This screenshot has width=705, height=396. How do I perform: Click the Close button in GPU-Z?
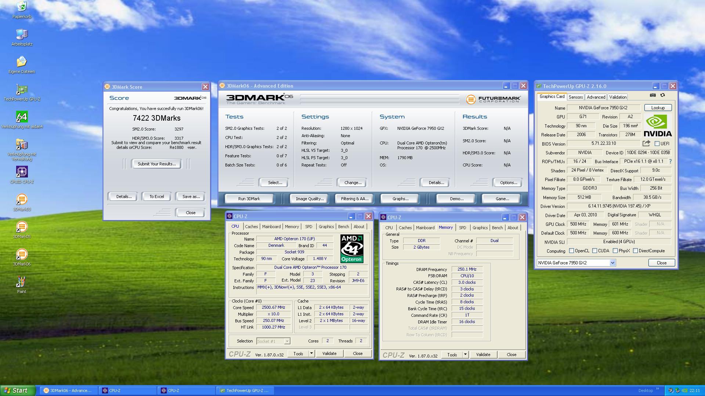tap(661, 263)
